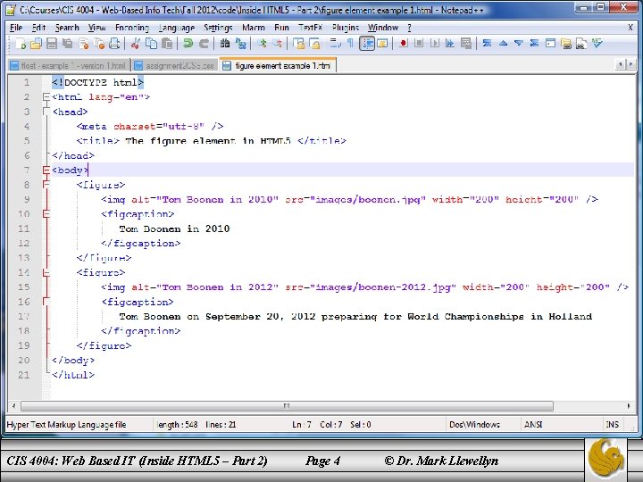This screenshot has width=643, height=482.
Task: Click the 'Ln : 7 Col : 7' status text
Action: pyautogui.click(x=317, y=425)
